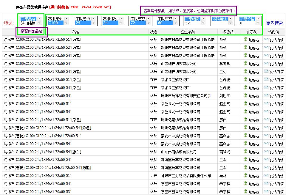The width and height of the screenshot is (286, 195).
Task: Click the 企业名称 column header
Action: [x=188, y=32]
